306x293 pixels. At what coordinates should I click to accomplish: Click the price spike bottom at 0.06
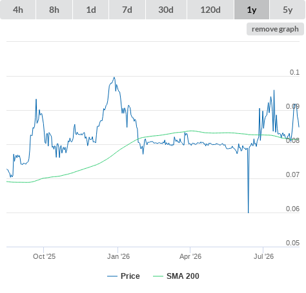(248, 213)
